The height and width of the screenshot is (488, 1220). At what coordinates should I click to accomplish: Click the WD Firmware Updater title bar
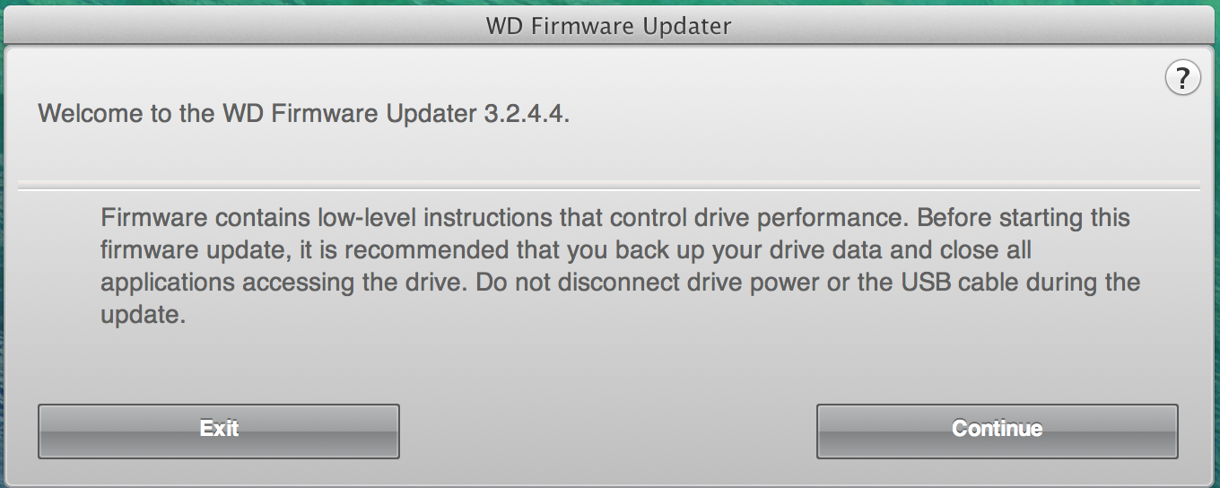coord(609,25)
